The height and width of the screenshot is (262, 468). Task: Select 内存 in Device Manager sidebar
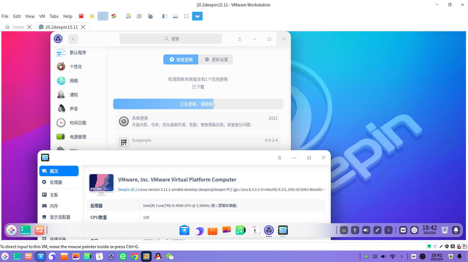59,206
